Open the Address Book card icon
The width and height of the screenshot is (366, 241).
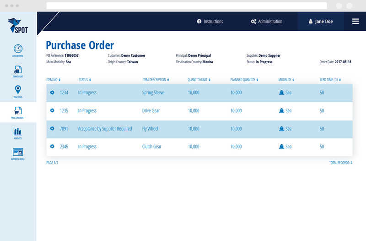pyautogui.click(x=18, y=152)
